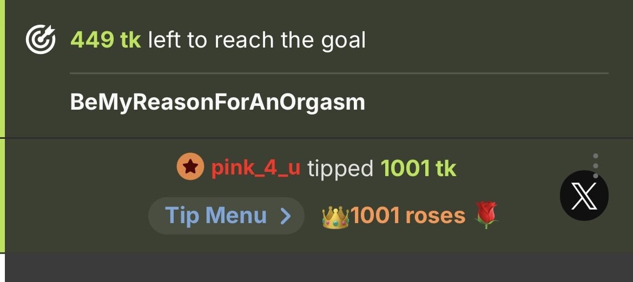Open pink_4_u's user profile
The image size is (633, 282).
pos(256,168)
